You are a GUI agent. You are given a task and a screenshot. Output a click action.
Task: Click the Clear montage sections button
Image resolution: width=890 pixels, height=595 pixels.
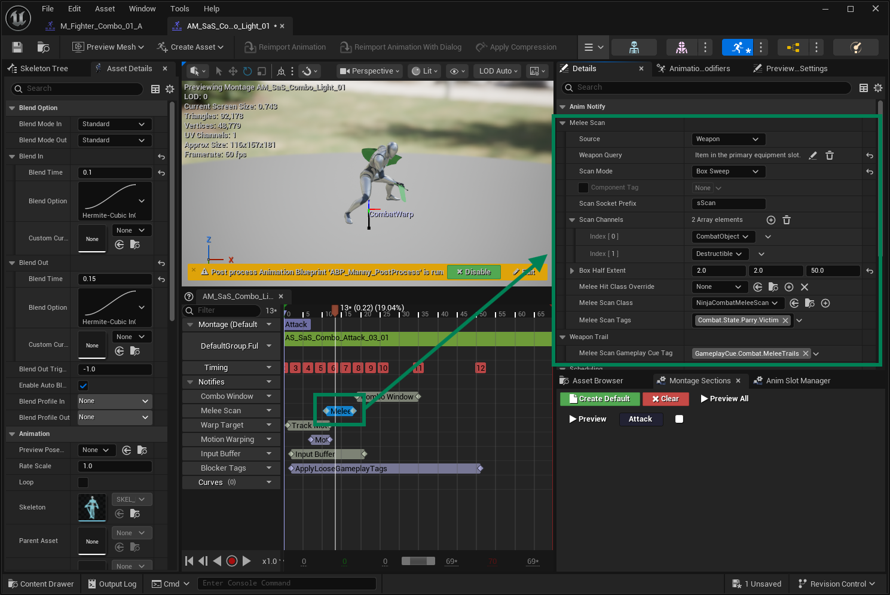[666, 399]
